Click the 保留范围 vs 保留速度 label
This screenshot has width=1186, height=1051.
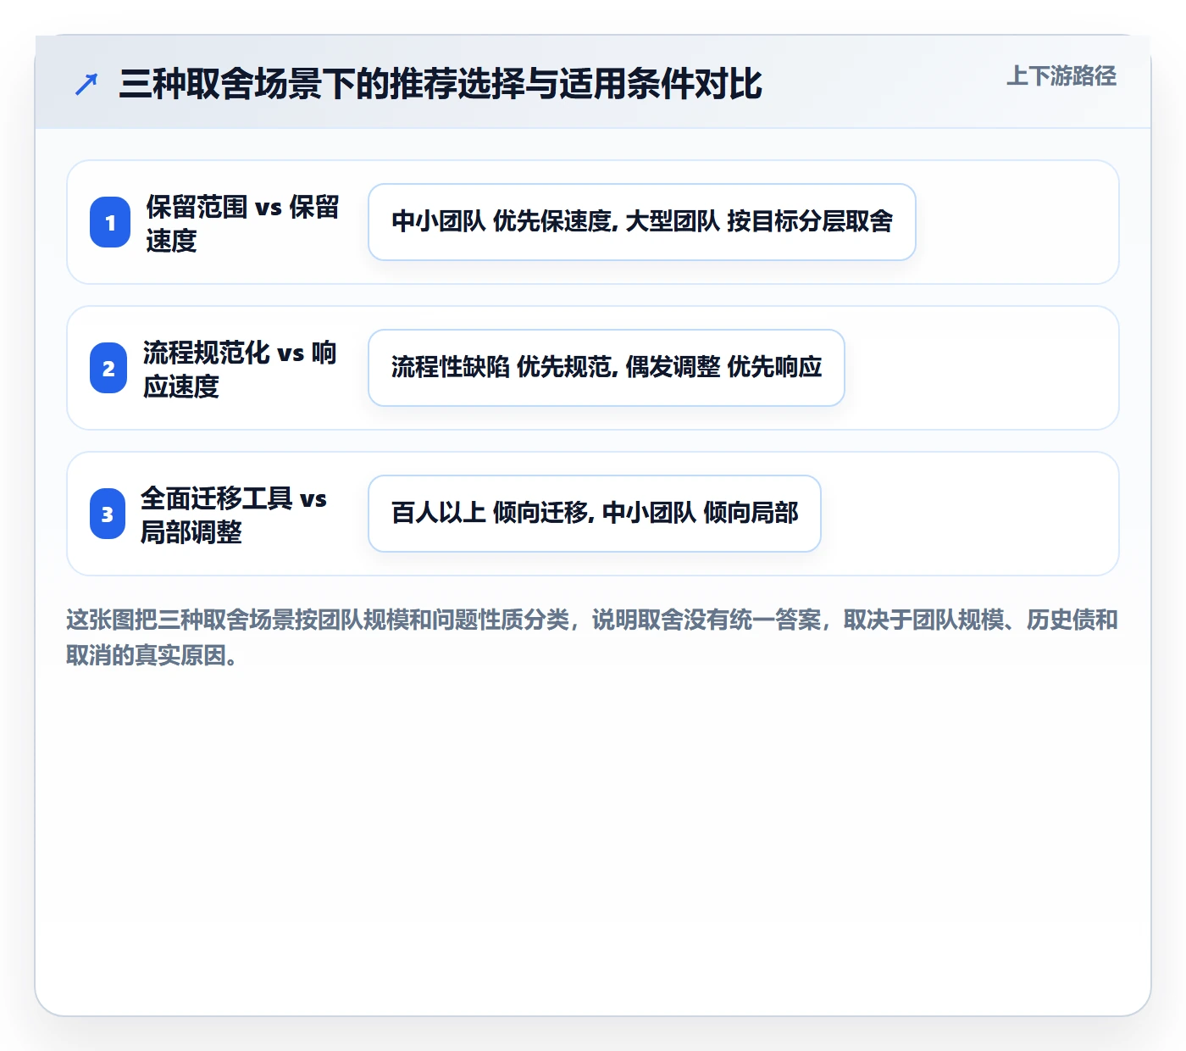pos(242,223)
